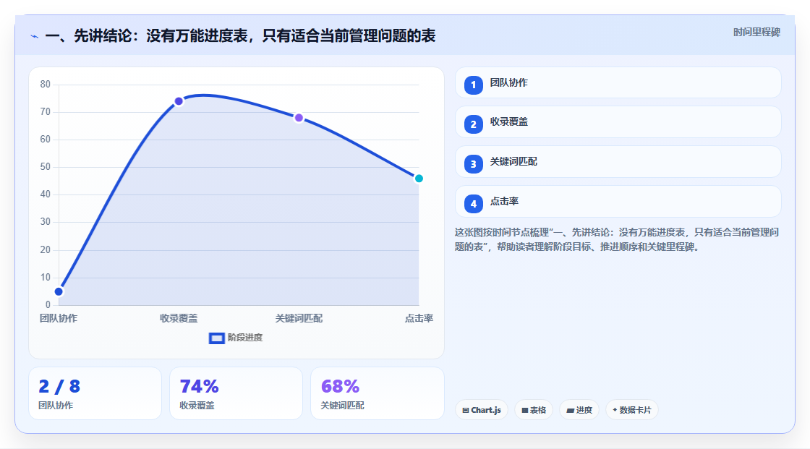Toggle the 阶段进度 legend label

coord(245,338)
